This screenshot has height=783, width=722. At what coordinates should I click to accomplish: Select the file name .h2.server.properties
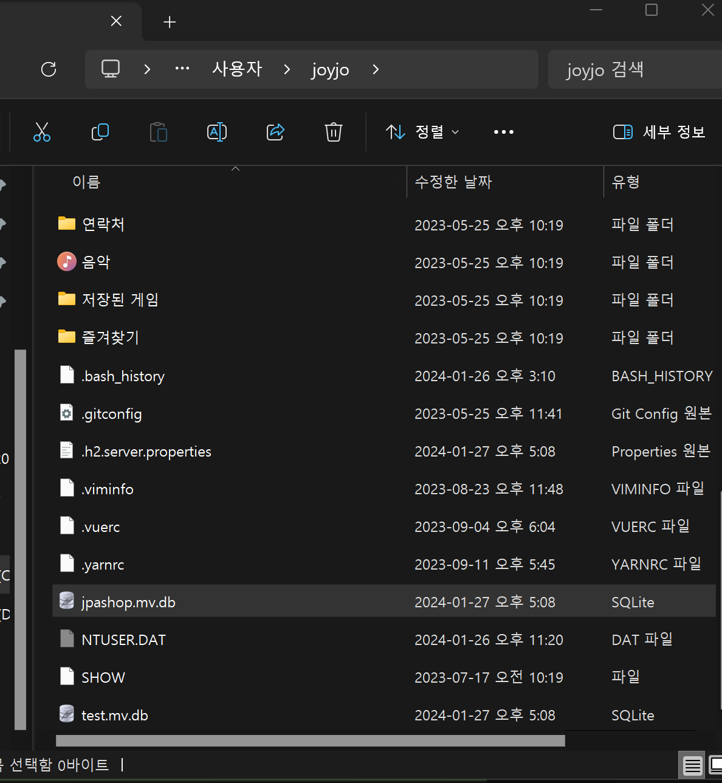coord(146,452)
